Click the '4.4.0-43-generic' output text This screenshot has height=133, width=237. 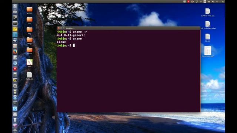pyautogui.click(x=71, y=35)
